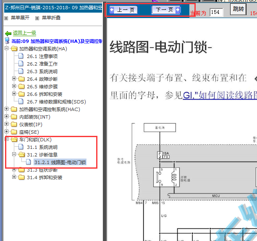This screenshot has height=241, width=257.
Task: Collapse the 31.2 诊断信息 node
Action: tap(14, 154)
